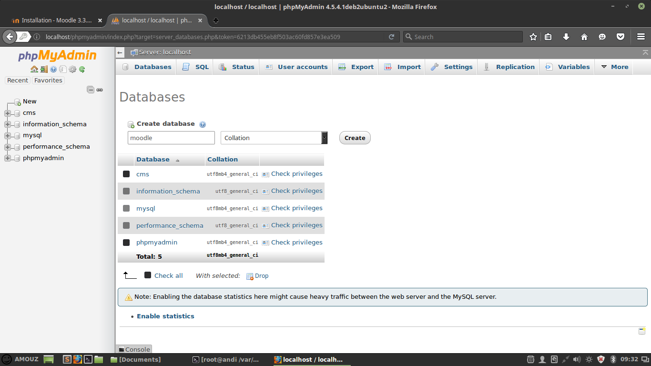Image resolution: width=651 pixels, height=366 pixels.
Task: Click the chain link icon in sidebar
Action: 100,90
